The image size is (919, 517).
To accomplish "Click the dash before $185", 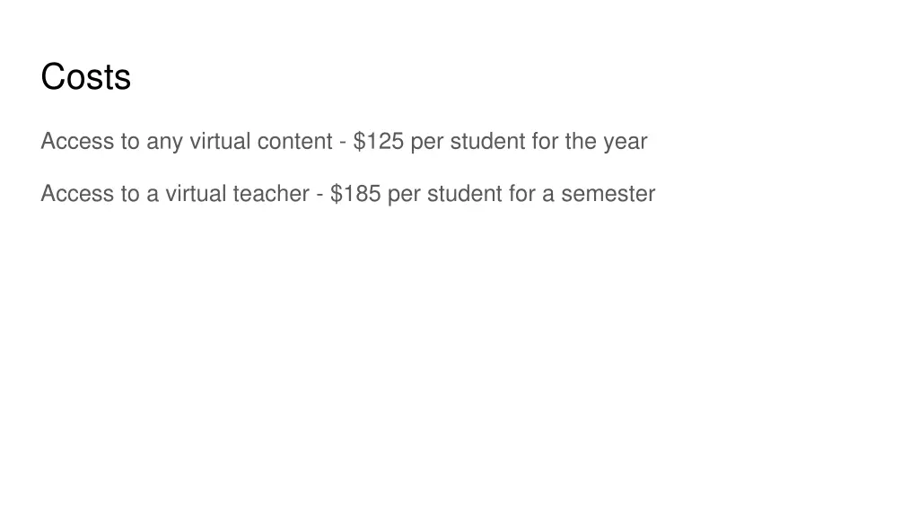I will pos(320,195).
